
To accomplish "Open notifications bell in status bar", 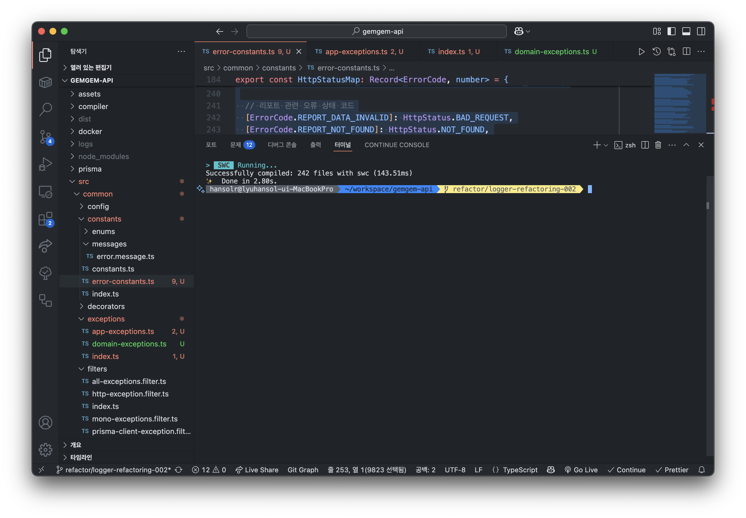I will click(701, 470).
